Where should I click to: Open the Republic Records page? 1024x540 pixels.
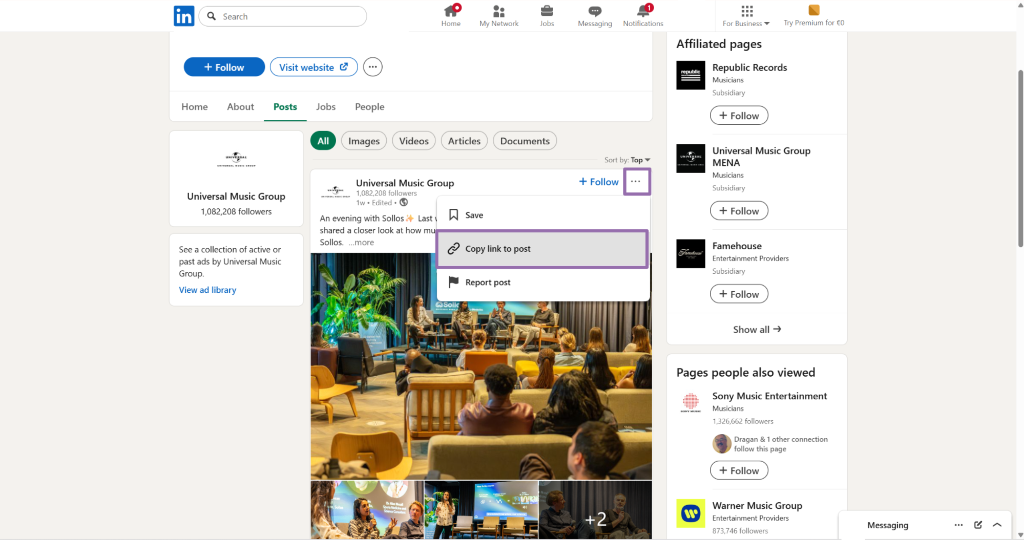(x=749, y=68)
